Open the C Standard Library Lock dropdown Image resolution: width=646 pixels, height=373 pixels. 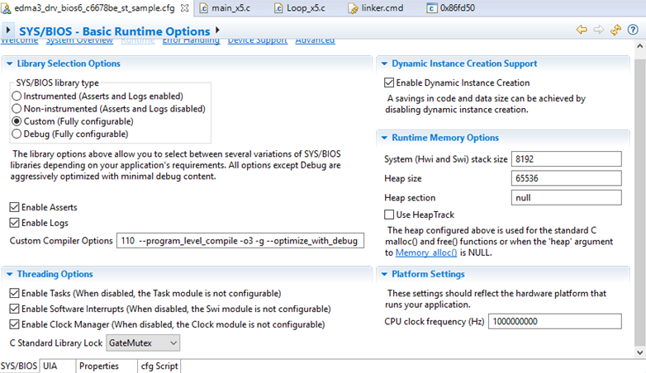point(143,342)
